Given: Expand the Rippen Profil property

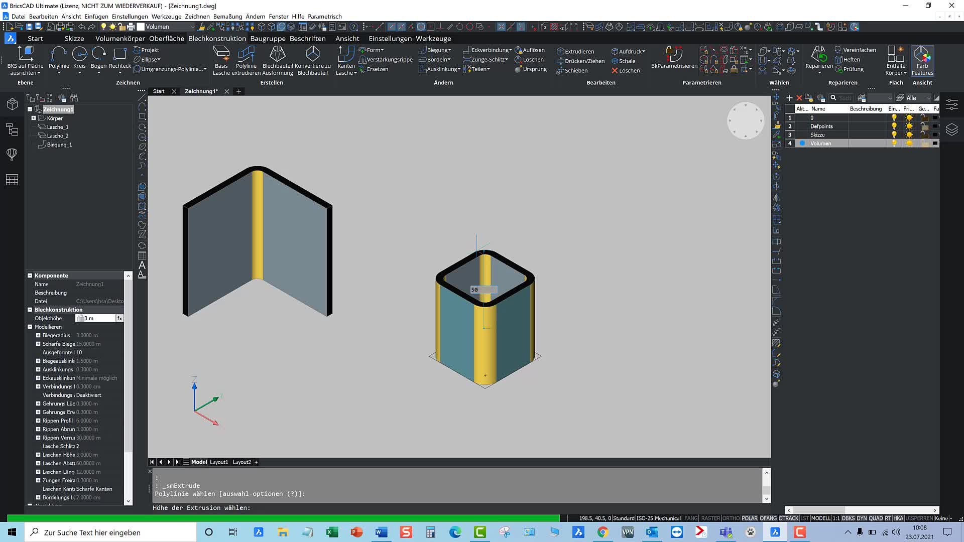Looking at the screenshot, I should click(38, 421).
